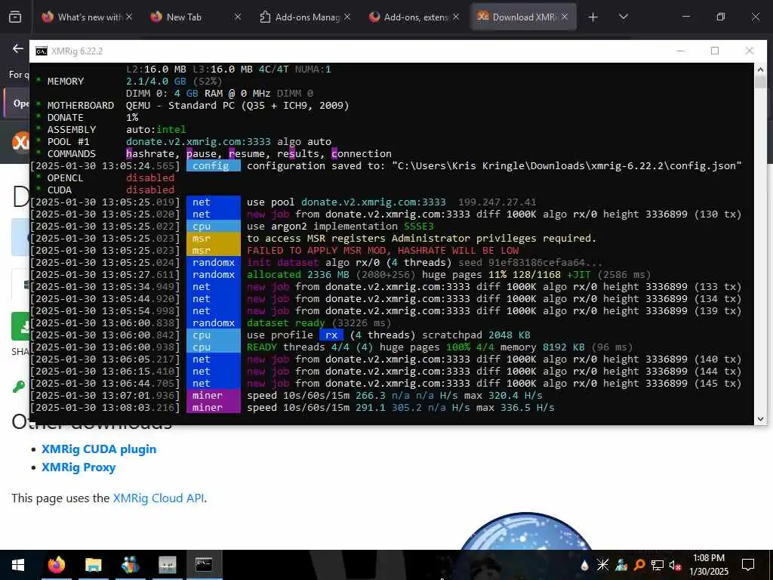This screenshot has width=773, height=580.
Task: Click the water droplet tray icon
Action: click(x=585, y=565)
